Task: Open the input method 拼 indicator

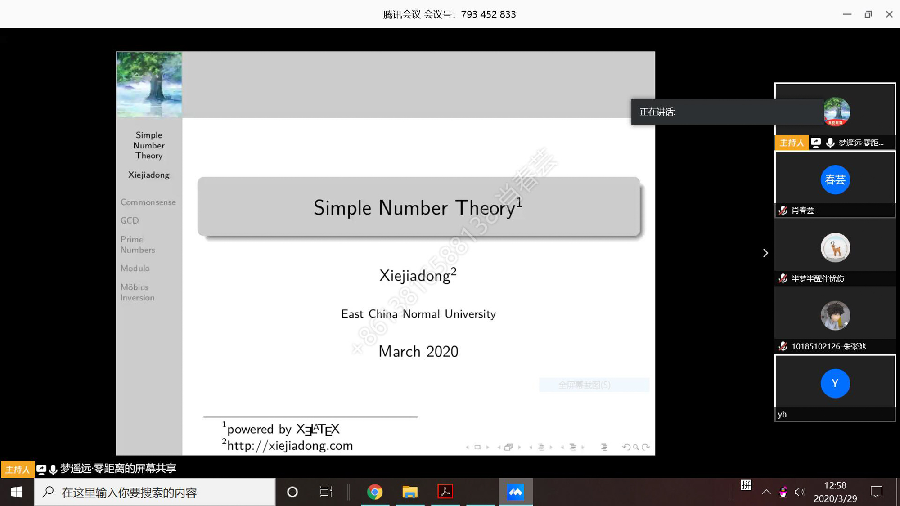Action: pos(746,485)
